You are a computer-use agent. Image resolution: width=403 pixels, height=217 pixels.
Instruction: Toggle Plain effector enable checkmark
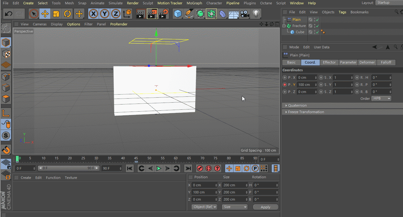(318, 20)
